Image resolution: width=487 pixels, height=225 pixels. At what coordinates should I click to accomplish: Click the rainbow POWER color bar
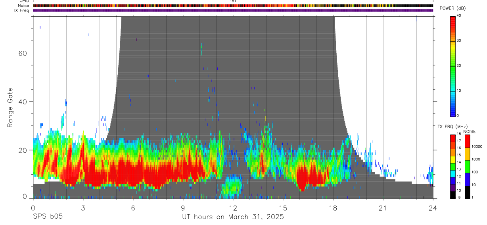coord(453,66)
